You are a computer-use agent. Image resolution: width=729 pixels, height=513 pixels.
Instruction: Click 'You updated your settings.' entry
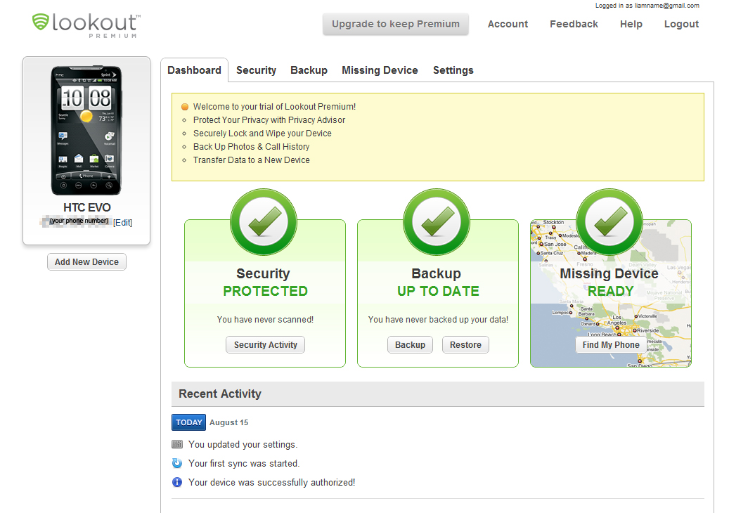243,445
